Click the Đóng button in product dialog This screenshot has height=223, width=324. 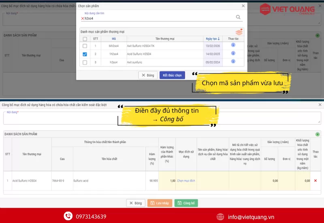(x=148, y=75)
